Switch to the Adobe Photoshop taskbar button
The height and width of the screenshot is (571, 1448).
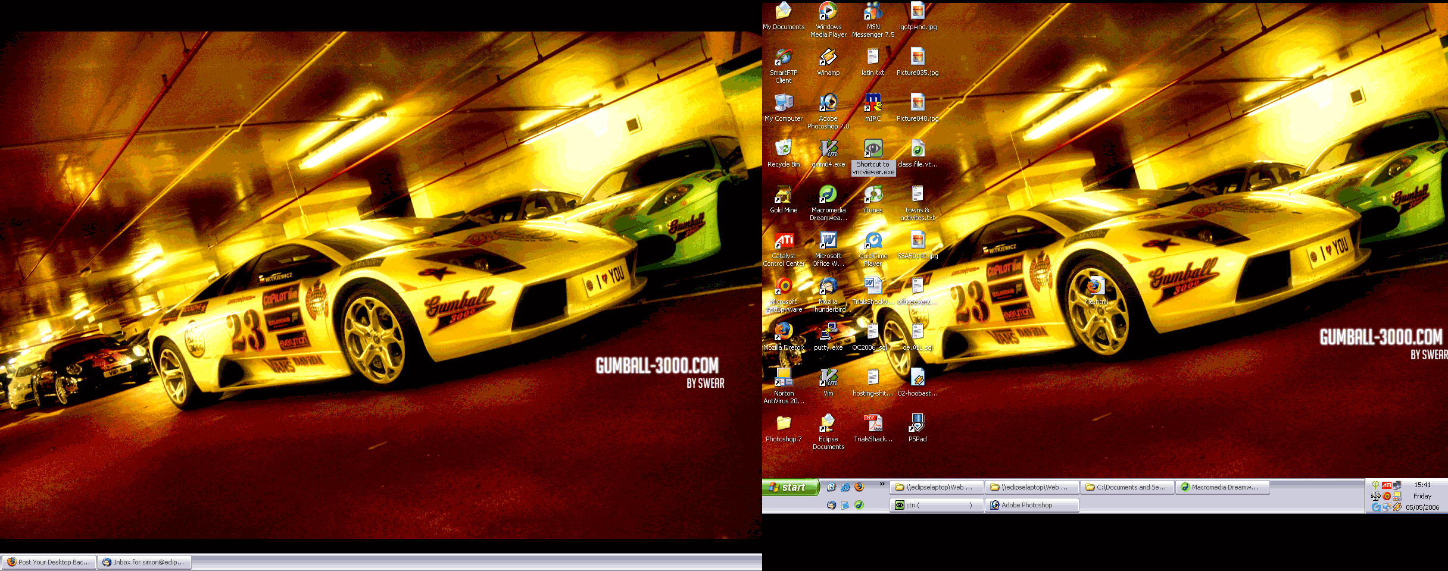click(1032, 505)
